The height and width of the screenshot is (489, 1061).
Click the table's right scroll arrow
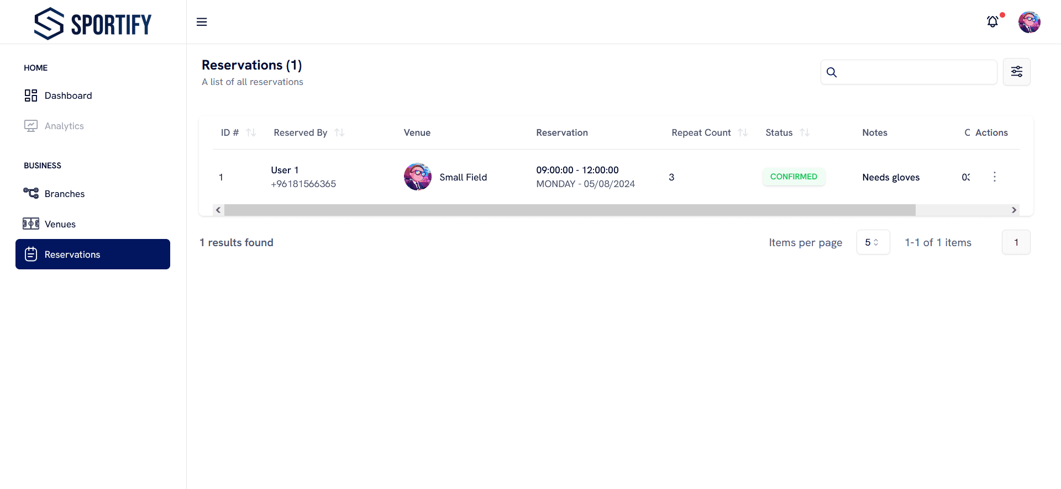pos(1013,210)
